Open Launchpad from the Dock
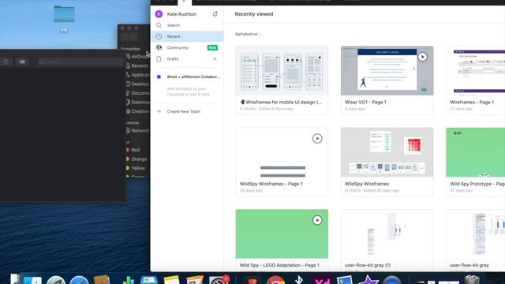Screen dimensions: 505x284 tap(56, 279)
